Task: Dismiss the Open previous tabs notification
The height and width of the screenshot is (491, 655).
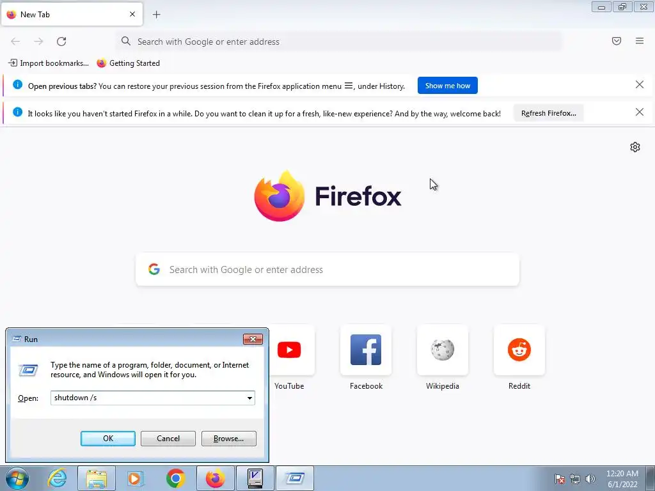Action: (640, 85)
